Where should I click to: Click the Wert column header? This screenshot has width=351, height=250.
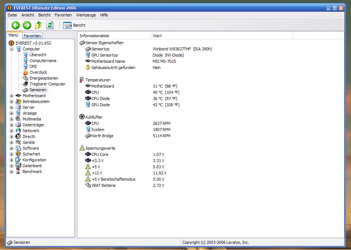222,36
